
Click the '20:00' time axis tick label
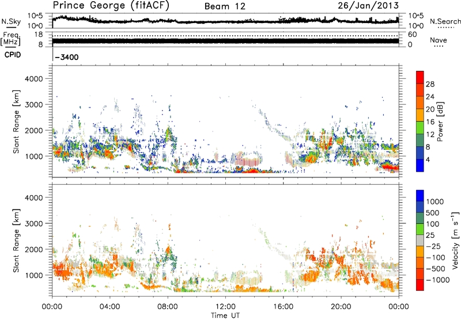(341, 307)
